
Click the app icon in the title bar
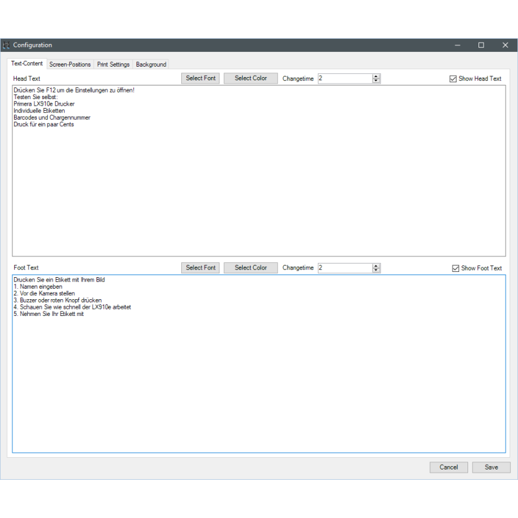(x=6, y=45)
